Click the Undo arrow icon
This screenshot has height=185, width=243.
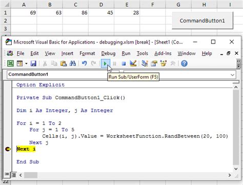pyautogui.click(x=84, y=64)
